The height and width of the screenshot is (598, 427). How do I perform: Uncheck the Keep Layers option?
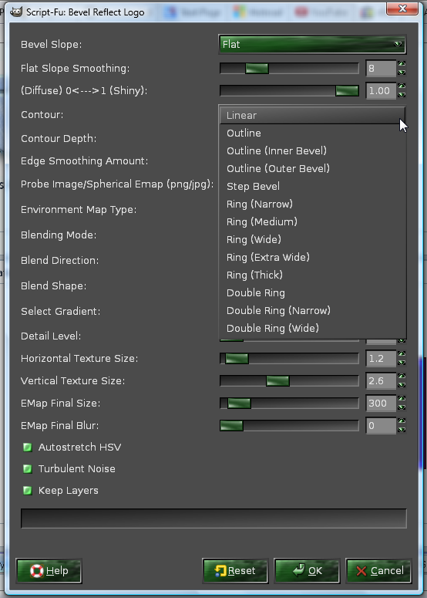28,491
